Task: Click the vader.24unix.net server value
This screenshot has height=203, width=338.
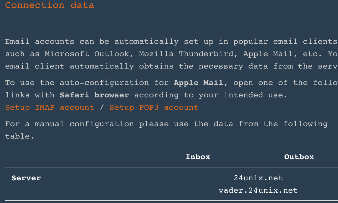Action: 258,190
